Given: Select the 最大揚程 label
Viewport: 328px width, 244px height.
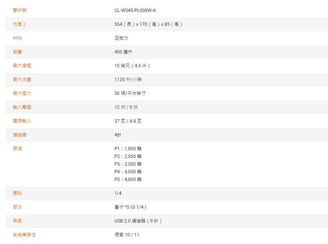Looking at the screenshot, I should [22, 66].
